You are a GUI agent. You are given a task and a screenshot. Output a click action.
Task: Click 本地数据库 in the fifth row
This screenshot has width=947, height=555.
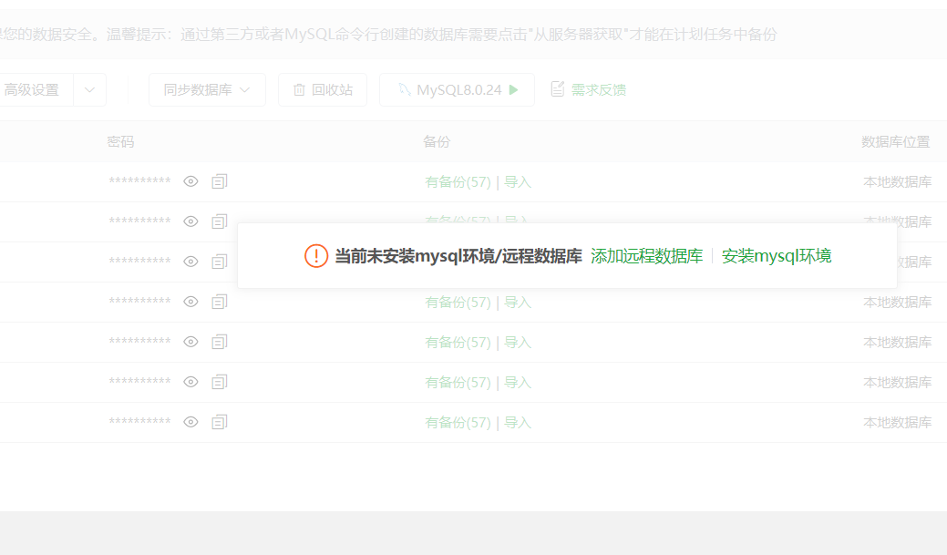click(898, 343)
